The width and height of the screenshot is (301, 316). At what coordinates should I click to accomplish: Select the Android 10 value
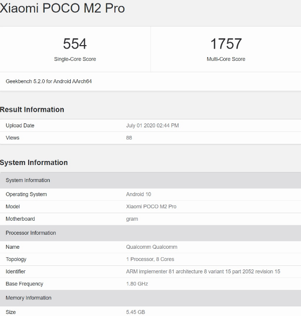(138, 194)
